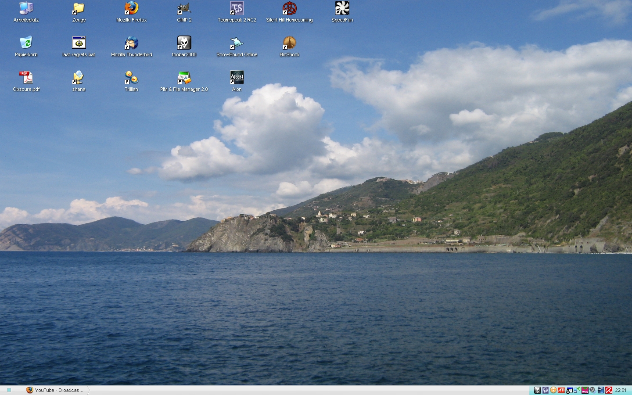
Task: Click the Silent Hill Homecoming shortcut
Action: click(x=289, y=8)
